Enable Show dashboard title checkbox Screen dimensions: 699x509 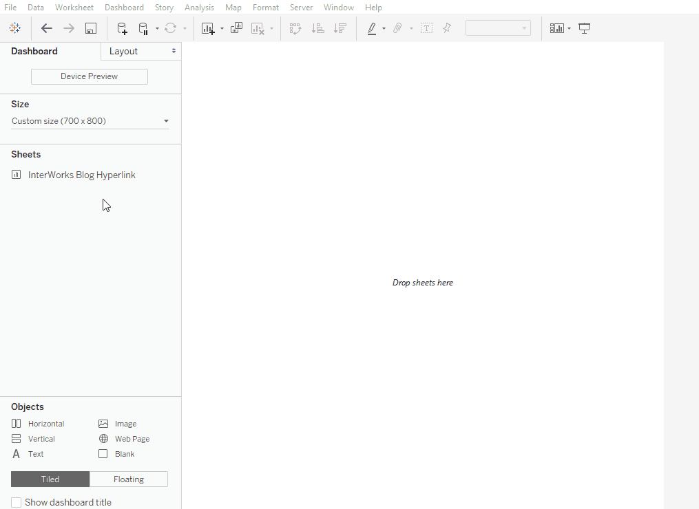17,502
